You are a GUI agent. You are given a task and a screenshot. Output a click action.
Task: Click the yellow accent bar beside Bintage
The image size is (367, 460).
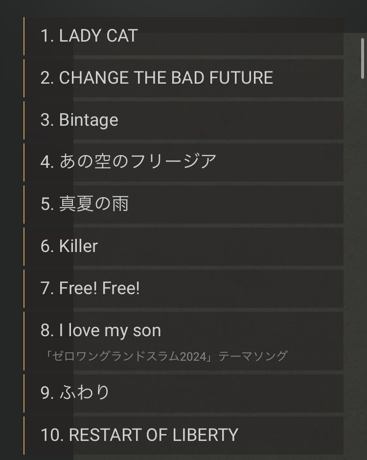[x=24, y=120]
